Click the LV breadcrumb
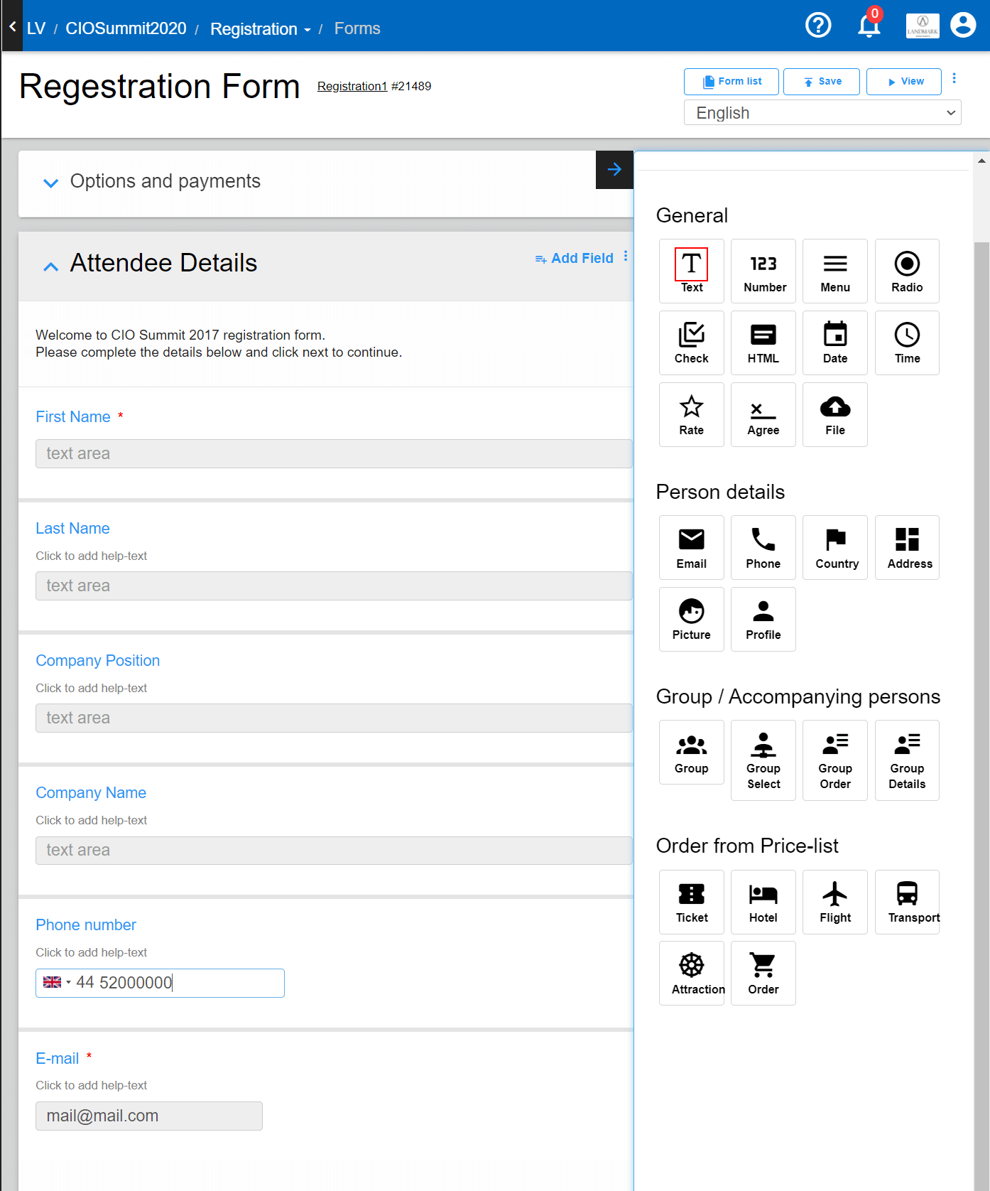This screenshot has width=990, height=1191. pos(36,28)
